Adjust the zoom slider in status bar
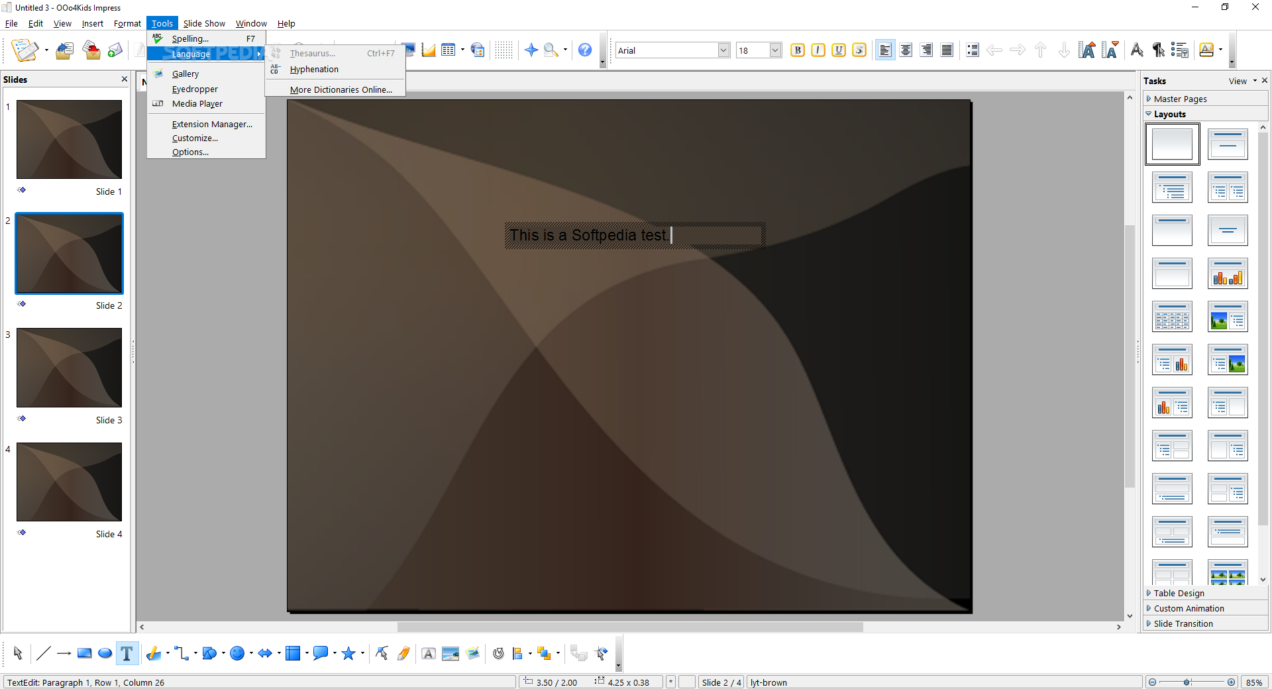The image size is (1272, 689). click(x=1187, y=682)
